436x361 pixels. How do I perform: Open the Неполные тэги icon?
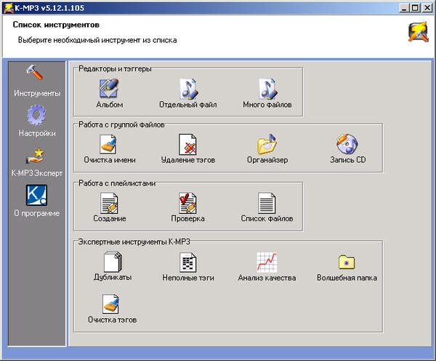coord(187,262)
